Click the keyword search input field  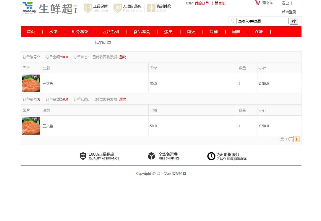click(x=262, y=21)
